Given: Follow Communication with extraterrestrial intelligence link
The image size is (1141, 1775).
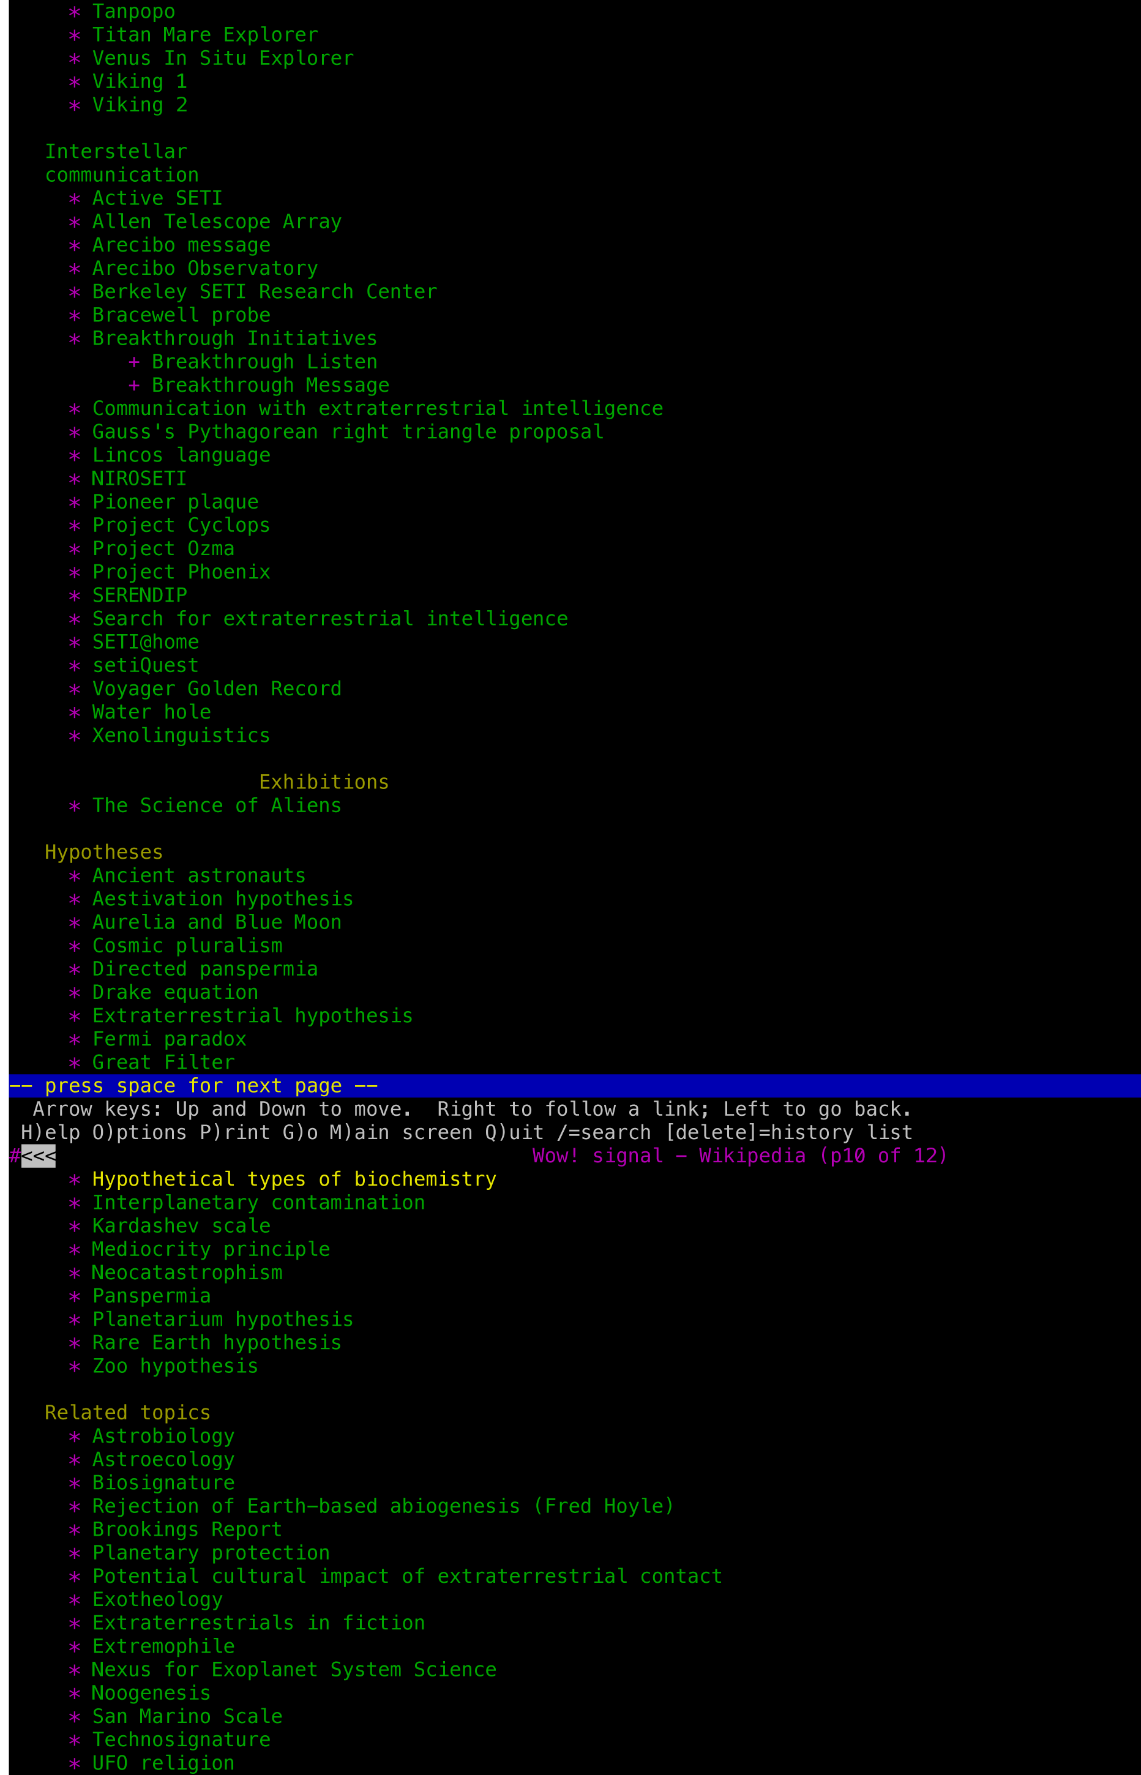Looking at the screenshot, I should click(x=378, y=408).
